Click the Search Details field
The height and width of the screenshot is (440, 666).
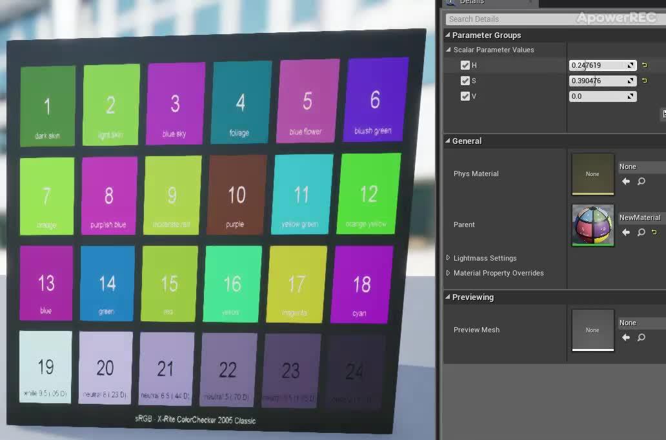(556, 19)
